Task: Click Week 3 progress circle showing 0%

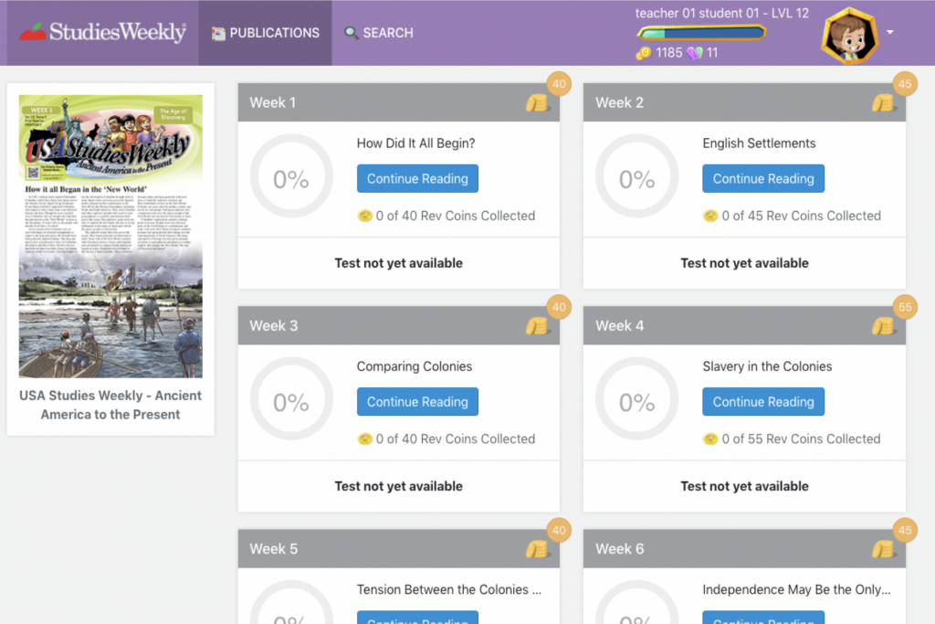Action: (291, 399)
